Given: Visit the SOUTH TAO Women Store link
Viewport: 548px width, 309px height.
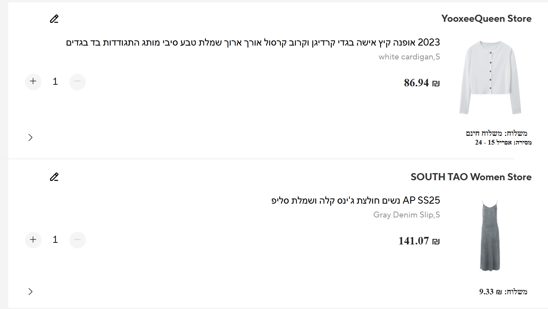Looking at the screenshot, I should (x=471, y=177).
